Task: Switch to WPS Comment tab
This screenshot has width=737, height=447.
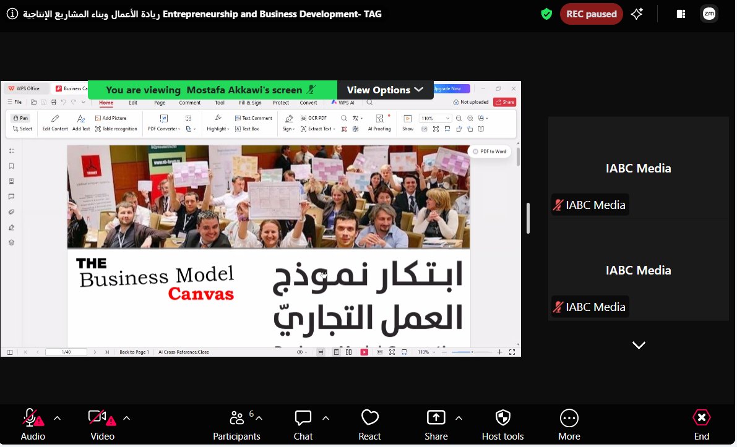Action: tap(189, 103)
